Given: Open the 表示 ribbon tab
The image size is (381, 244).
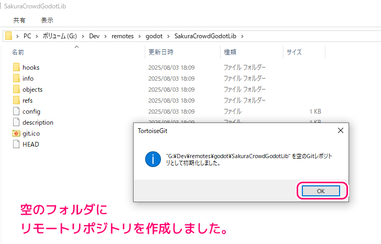Looking at the screenshot, I should click(47, 20).
